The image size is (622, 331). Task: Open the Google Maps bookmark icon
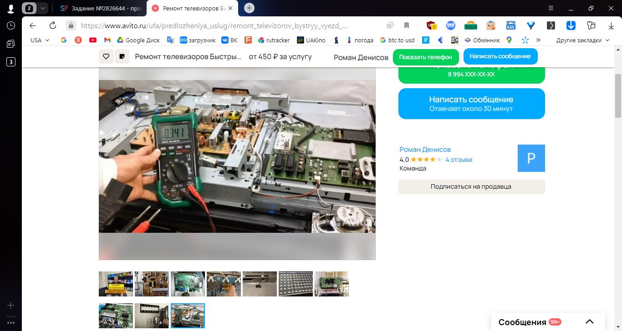[509, 40]
